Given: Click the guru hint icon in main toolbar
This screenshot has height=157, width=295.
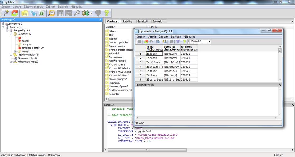Looking at the screenshot, I should (x=98, y=13).
